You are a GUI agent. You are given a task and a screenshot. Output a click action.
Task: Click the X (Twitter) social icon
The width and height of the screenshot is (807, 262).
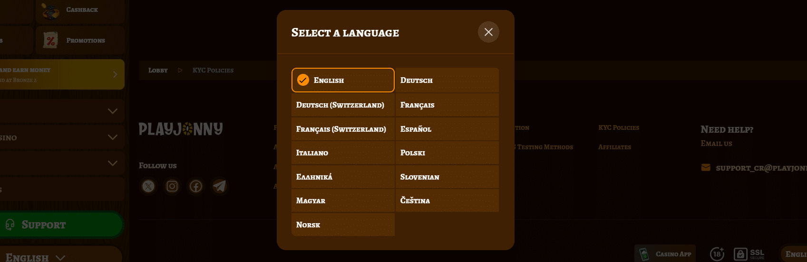pyautogui.click(x=148, y=186)
